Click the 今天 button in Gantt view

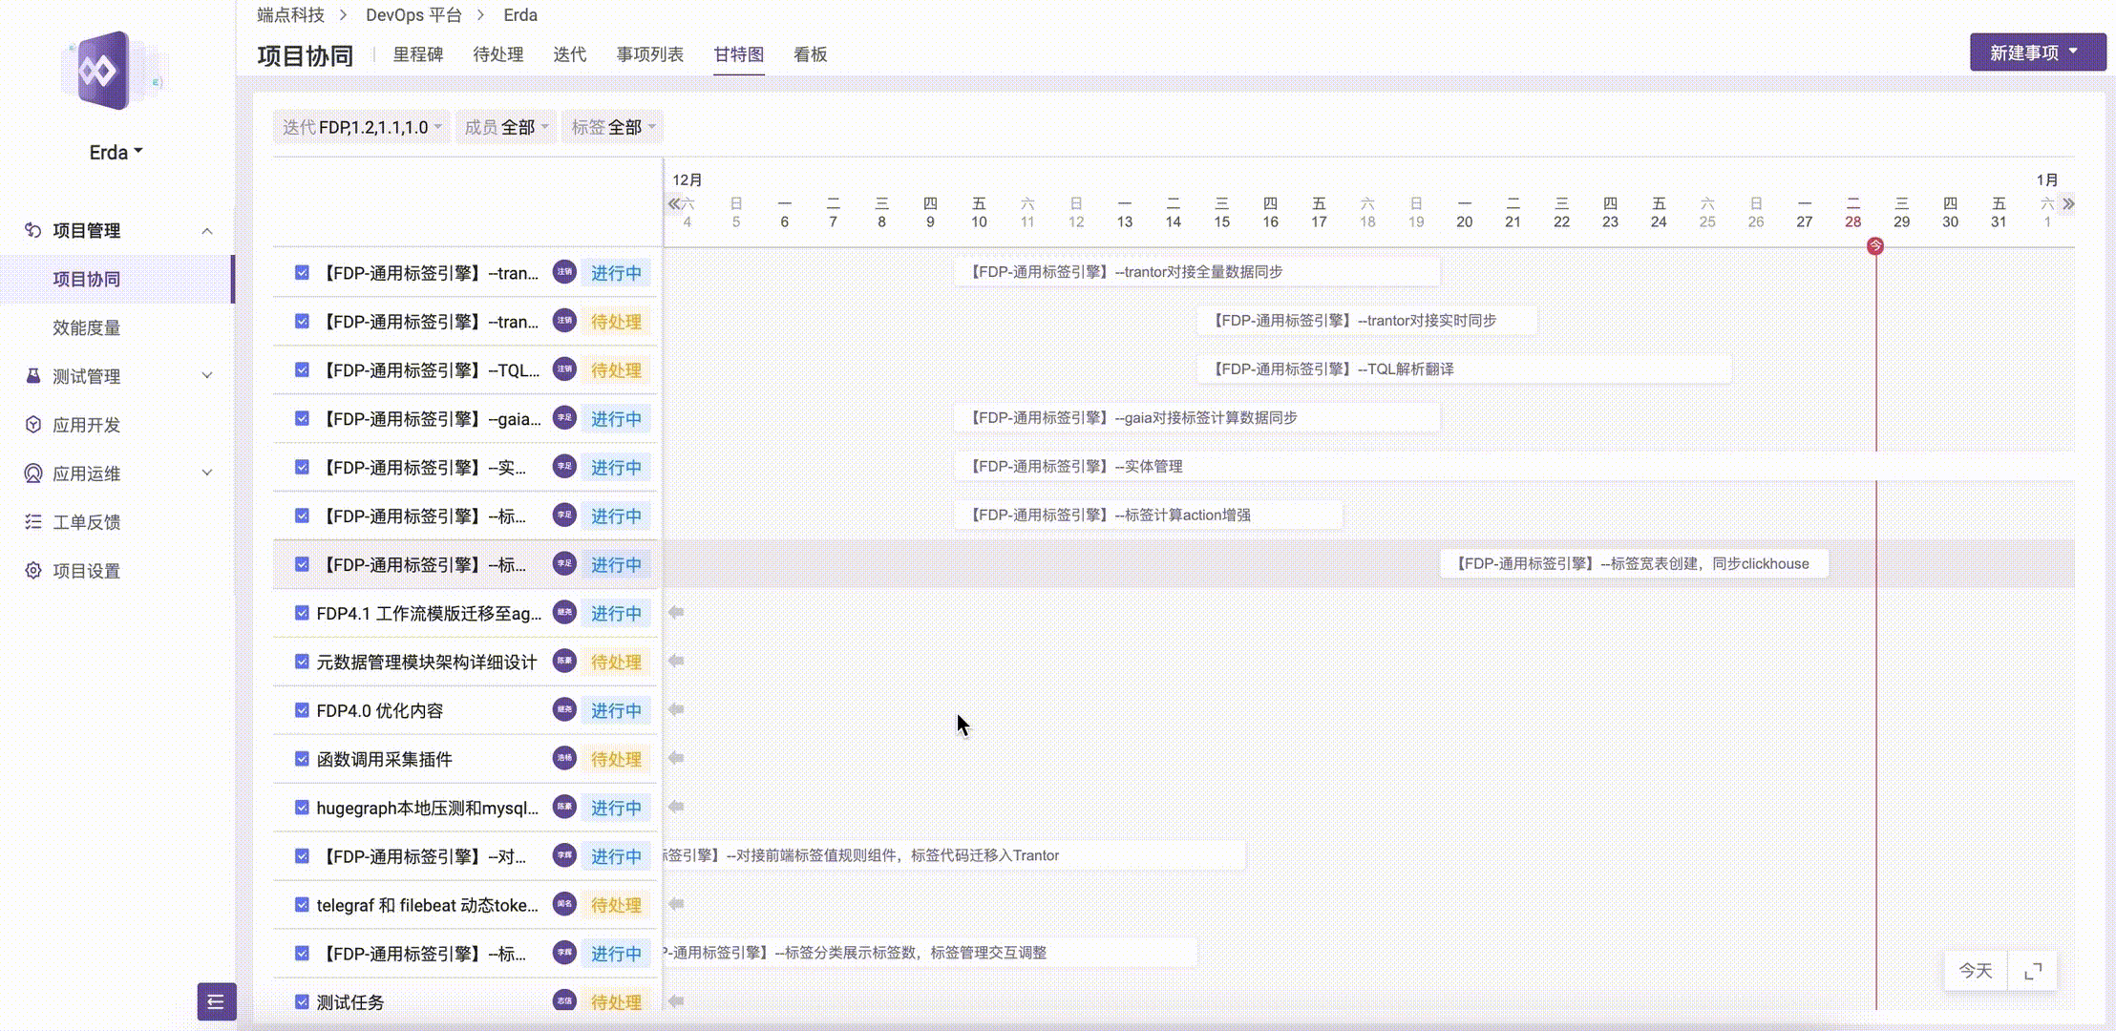pos(1975,971)
